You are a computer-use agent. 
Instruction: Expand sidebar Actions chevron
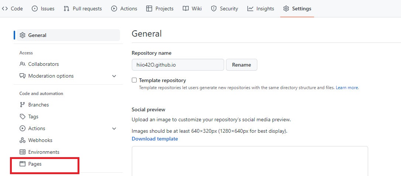114,129
